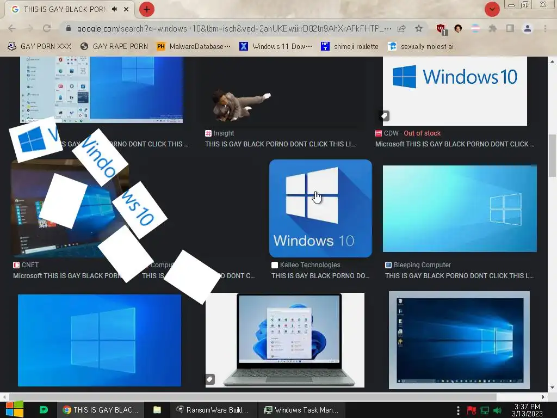
Task: Open the CDW source link
Action: coord(387,133)
